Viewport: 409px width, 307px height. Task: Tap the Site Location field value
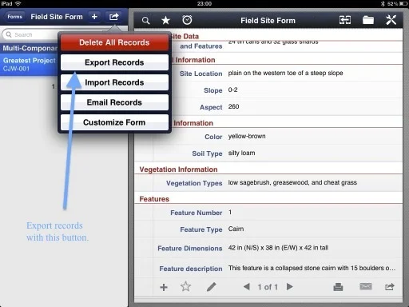pyautogui.click(x=285, y=73)
